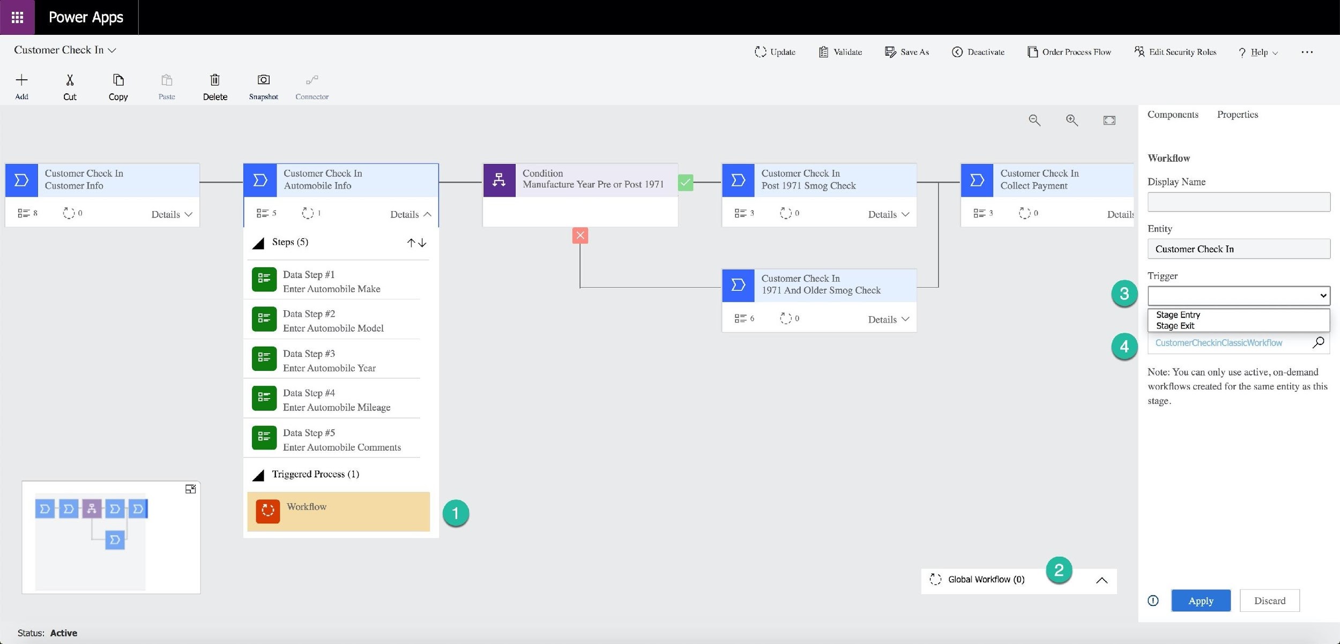Select the Data Step #1 green icon
1340x644 pixels.
[x=264, y=279]
